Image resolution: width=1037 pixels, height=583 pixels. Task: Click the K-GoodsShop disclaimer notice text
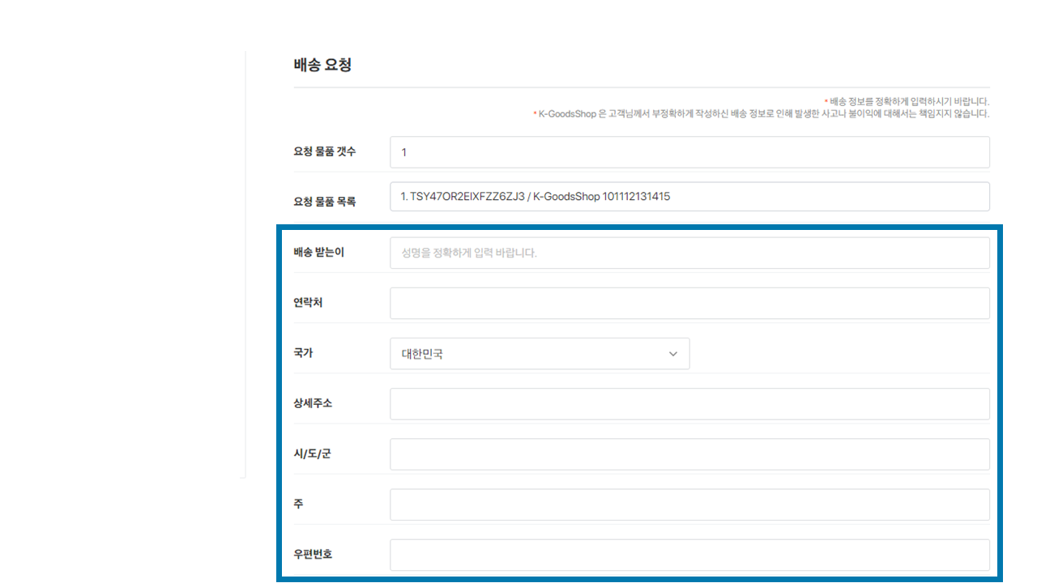762,114
